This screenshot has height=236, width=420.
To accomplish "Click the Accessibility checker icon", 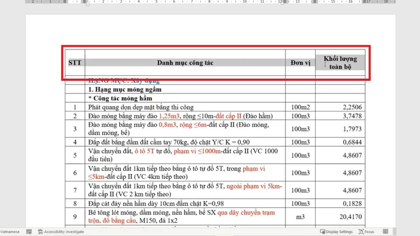I will point(41,231).
